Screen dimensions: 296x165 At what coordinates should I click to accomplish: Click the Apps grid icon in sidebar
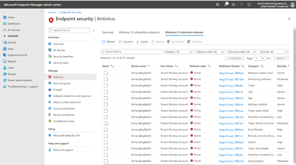(5, 49)
